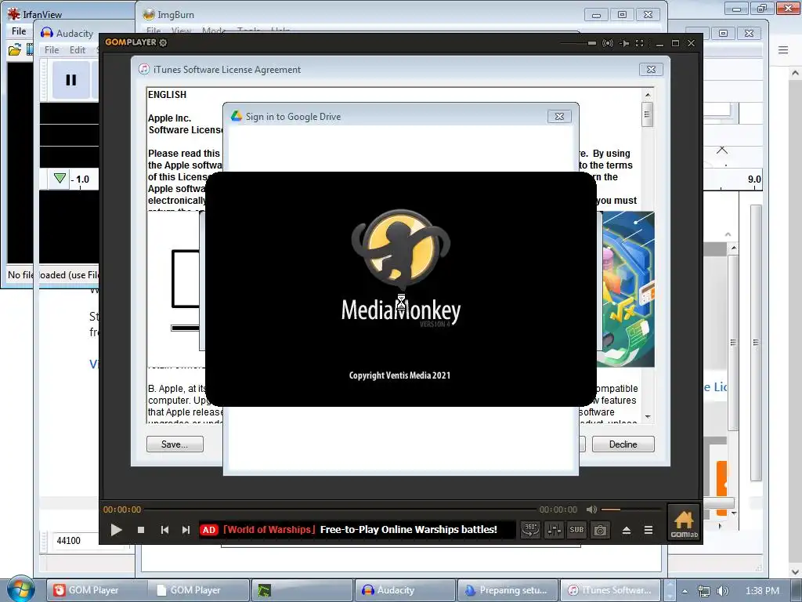The height and width of the screenshot is (602, 802).
Task: Click the eject/open file icon in GOM Player
Action: (626, 531)
